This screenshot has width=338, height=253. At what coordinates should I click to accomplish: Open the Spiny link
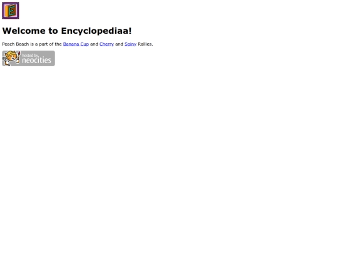pyautogui.click(x=130, y=44)
